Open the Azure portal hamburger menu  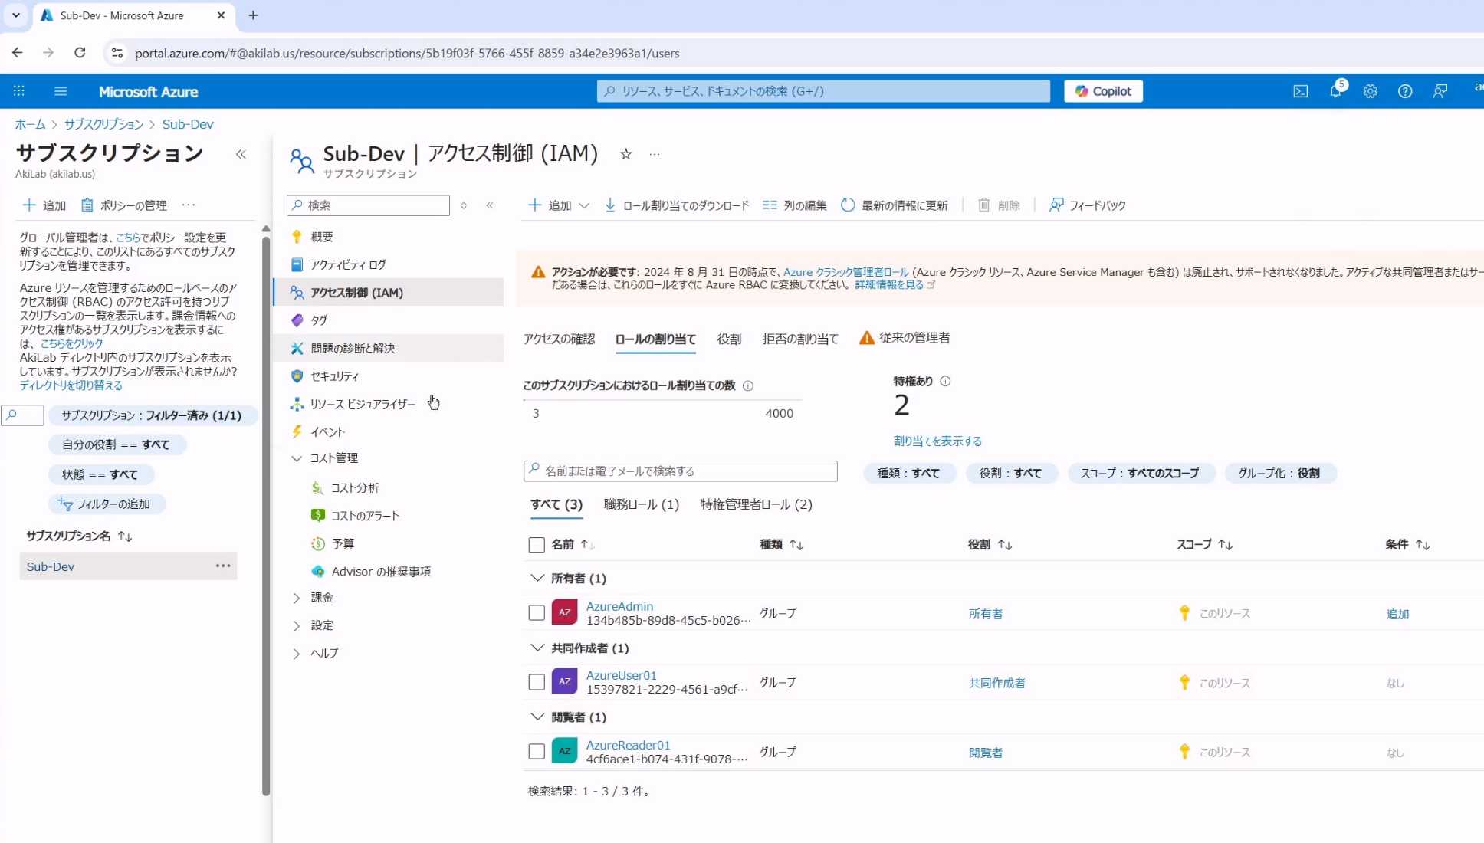[x=61, y=91]
